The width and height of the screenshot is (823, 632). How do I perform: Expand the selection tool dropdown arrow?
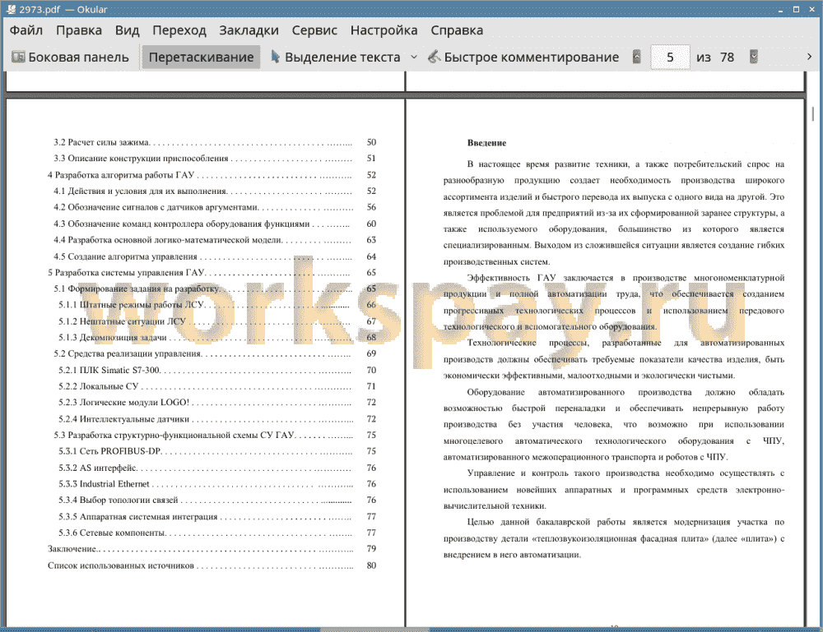click(414, 58)
